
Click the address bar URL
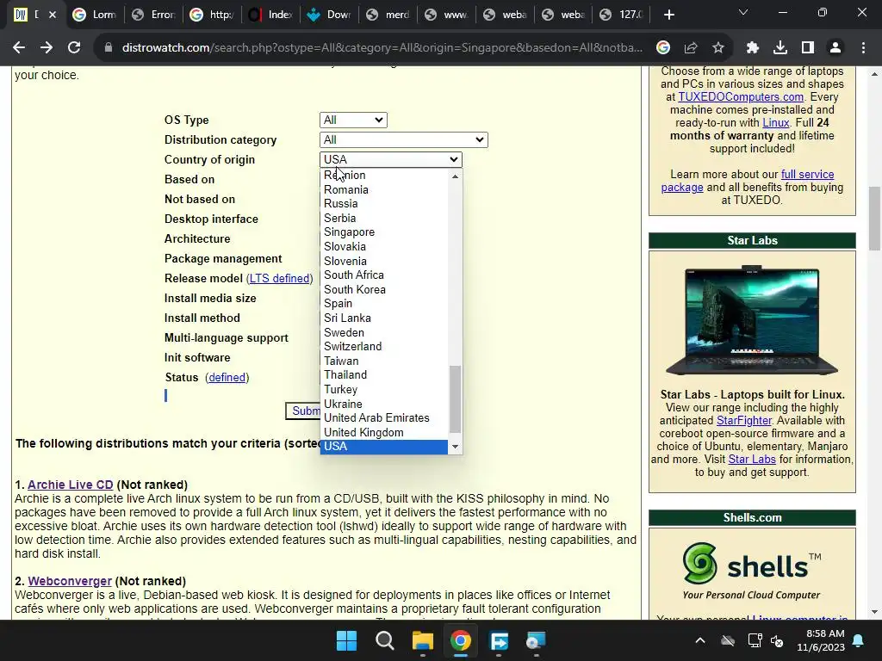coord(382,48)
